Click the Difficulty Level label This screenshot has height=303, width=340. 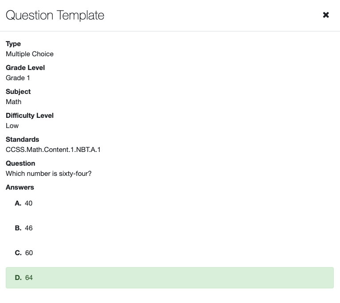coord(30,116)
